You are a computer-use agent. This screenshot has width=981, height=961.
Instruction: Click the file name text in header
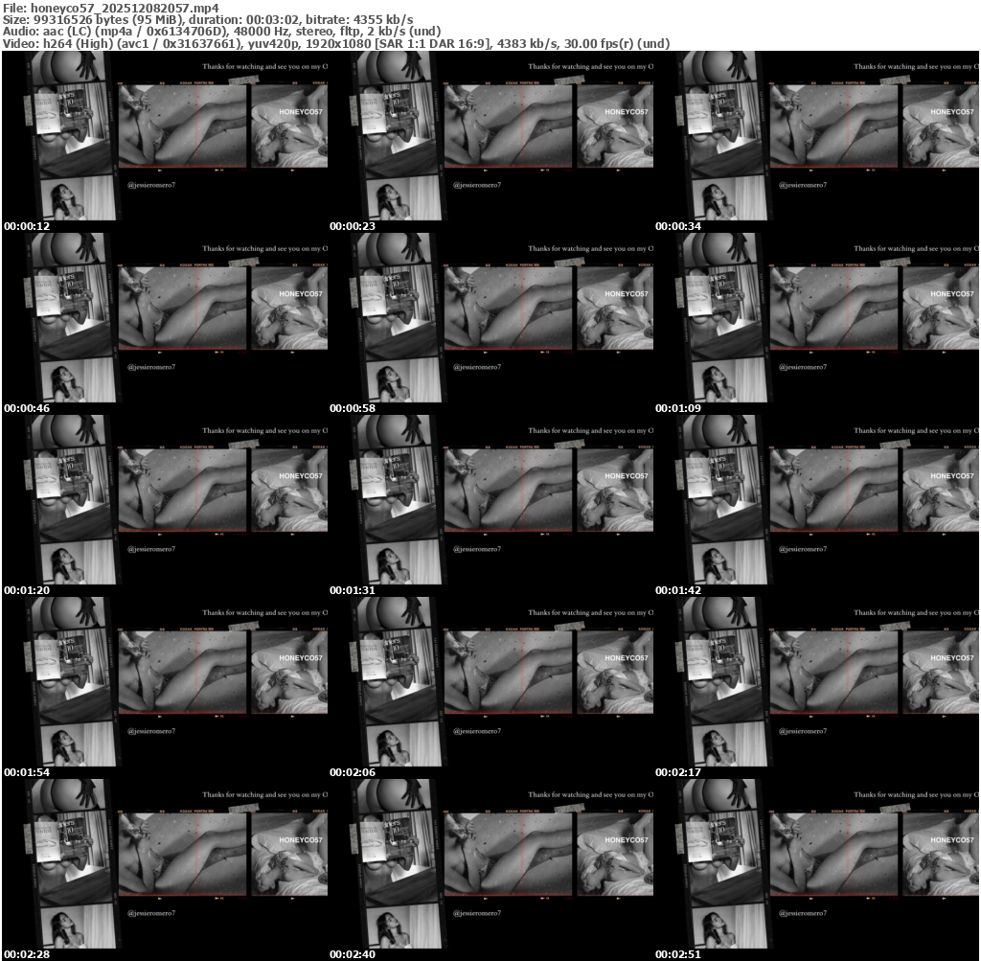click(111, 8)
